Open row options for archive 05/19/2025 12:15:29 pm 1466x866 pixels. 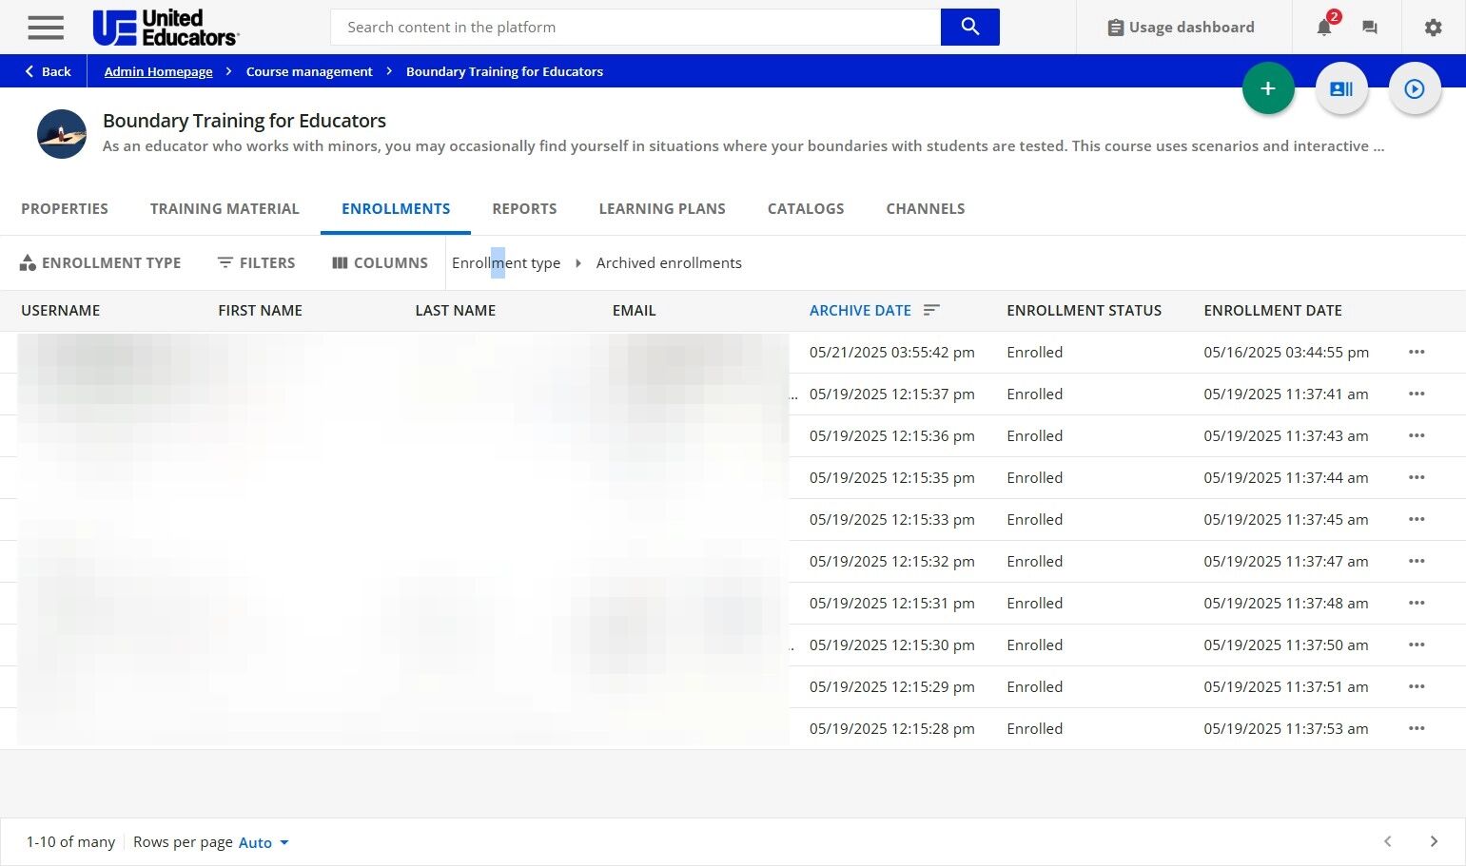1417,687
